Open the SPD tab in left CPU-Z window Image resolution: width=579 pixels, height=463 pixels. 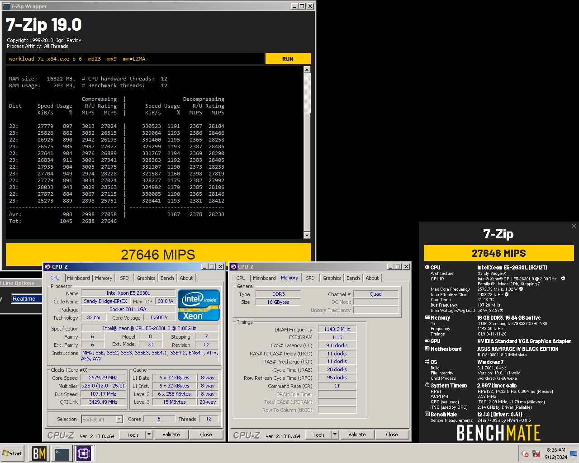click(124, 278)
